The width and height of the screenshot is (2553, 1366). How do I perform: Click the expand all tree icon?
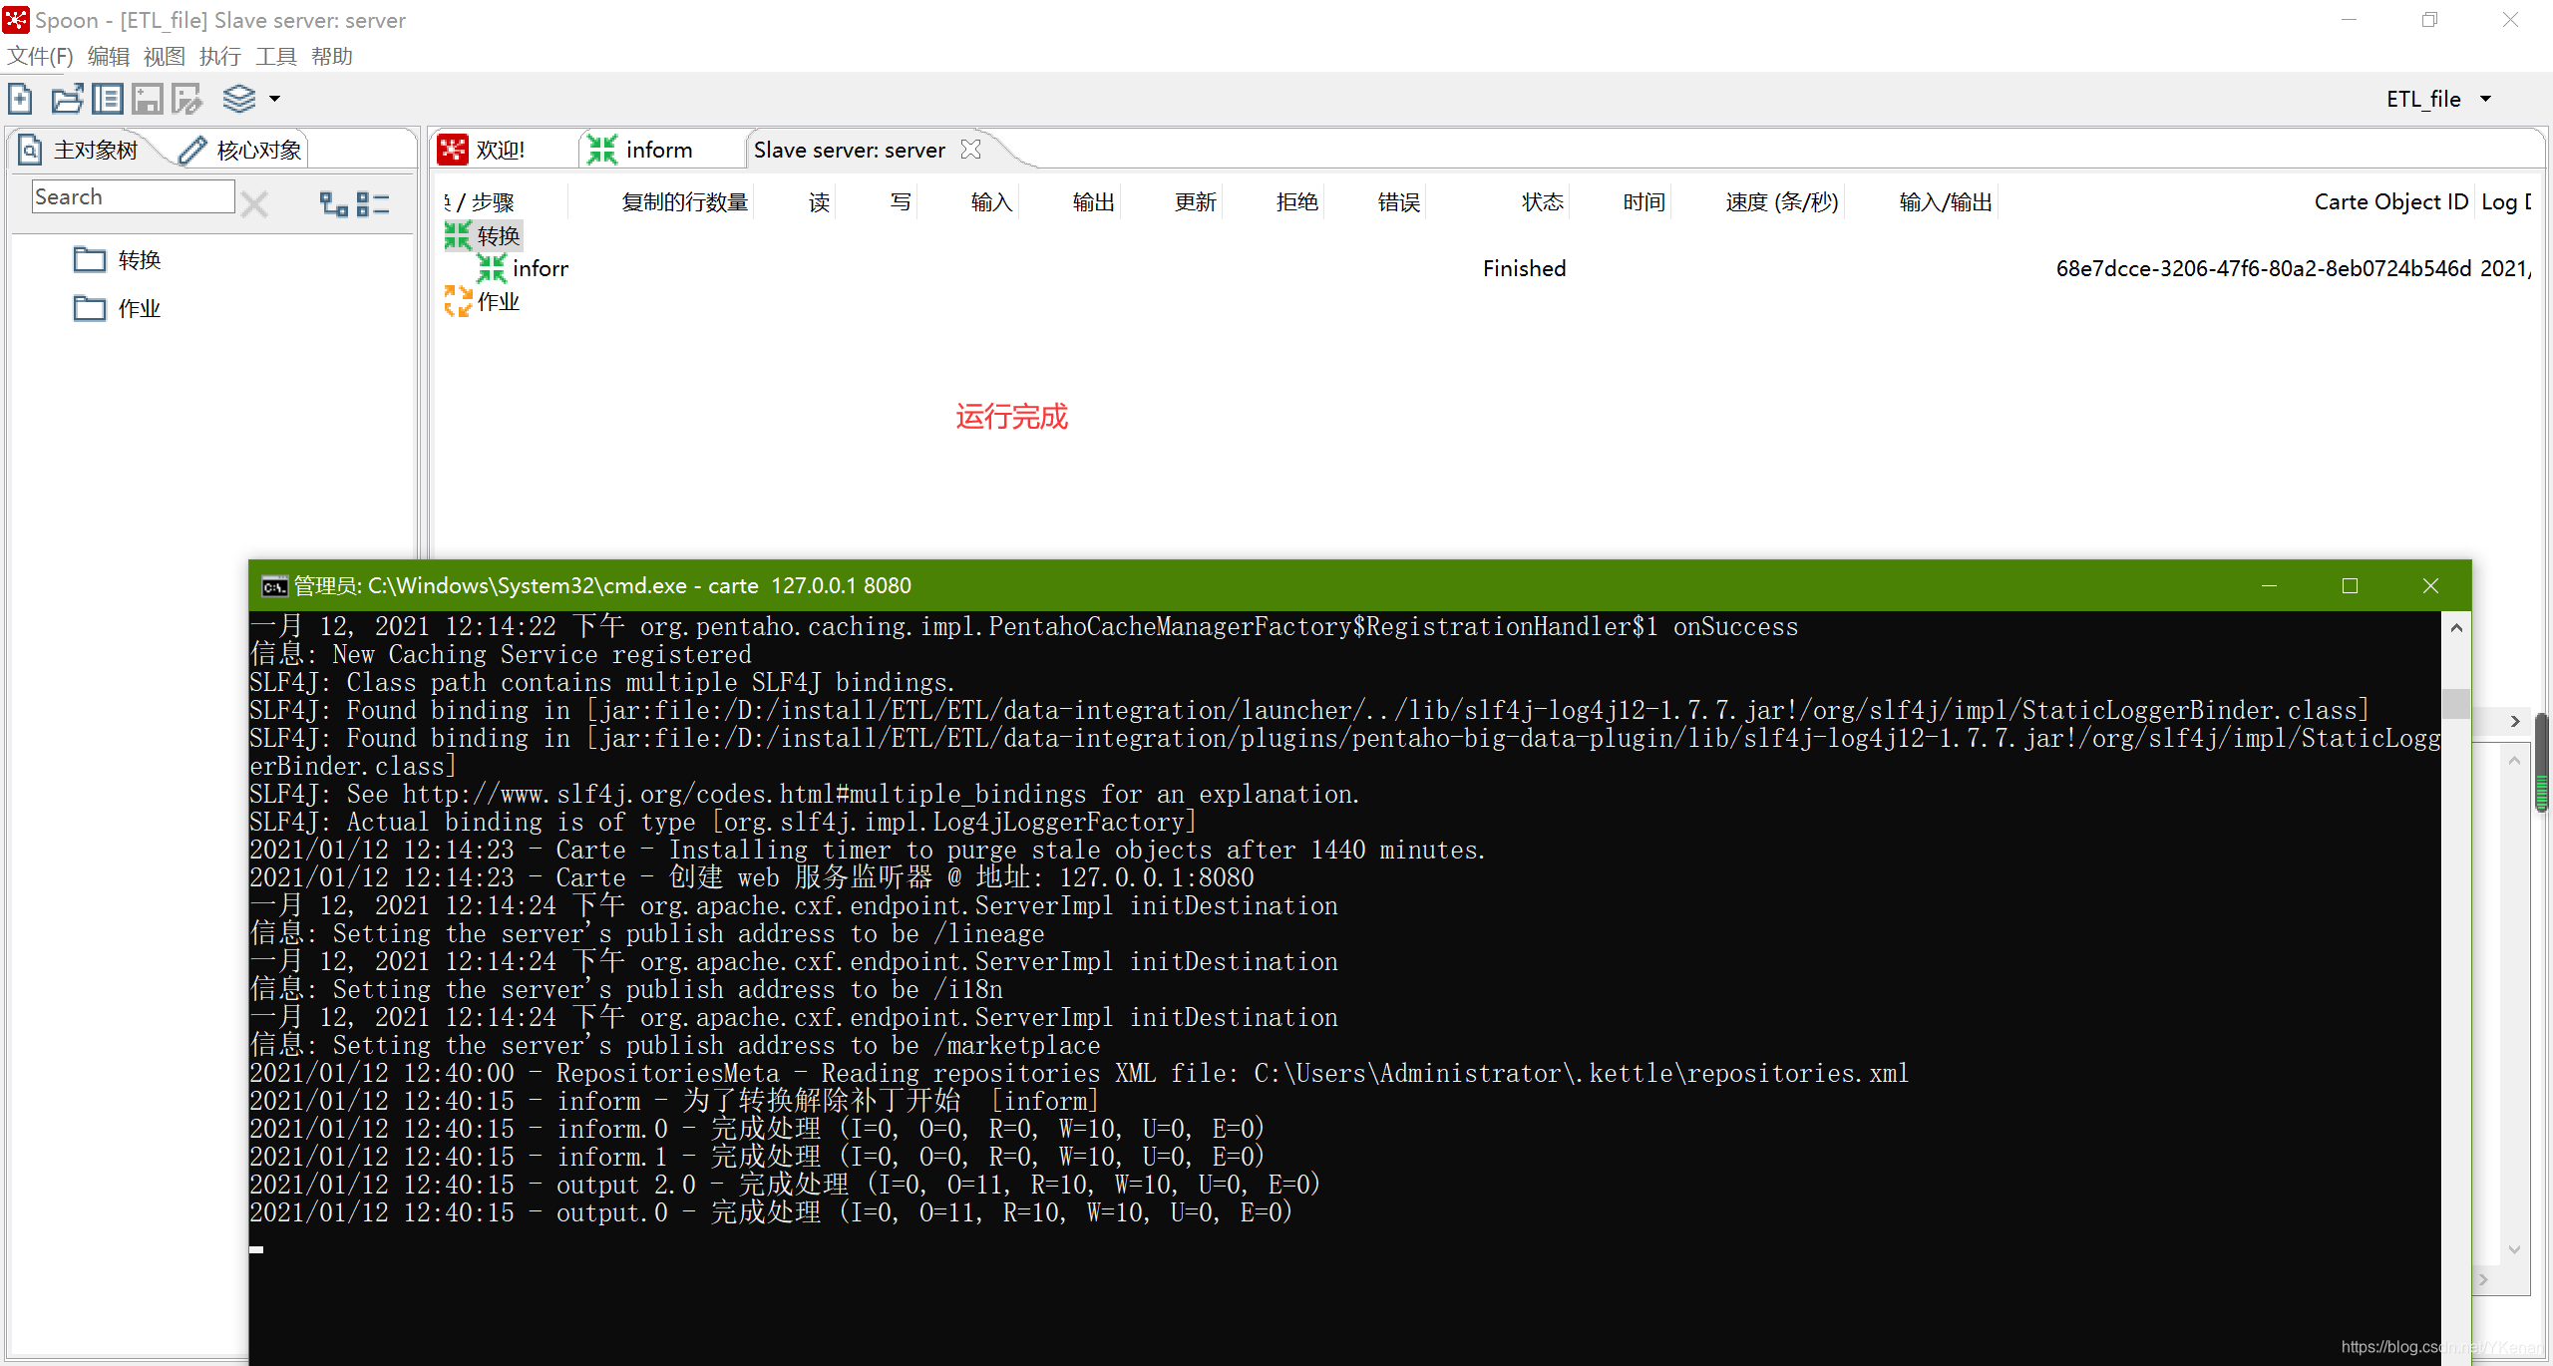[x=333, y=203]
